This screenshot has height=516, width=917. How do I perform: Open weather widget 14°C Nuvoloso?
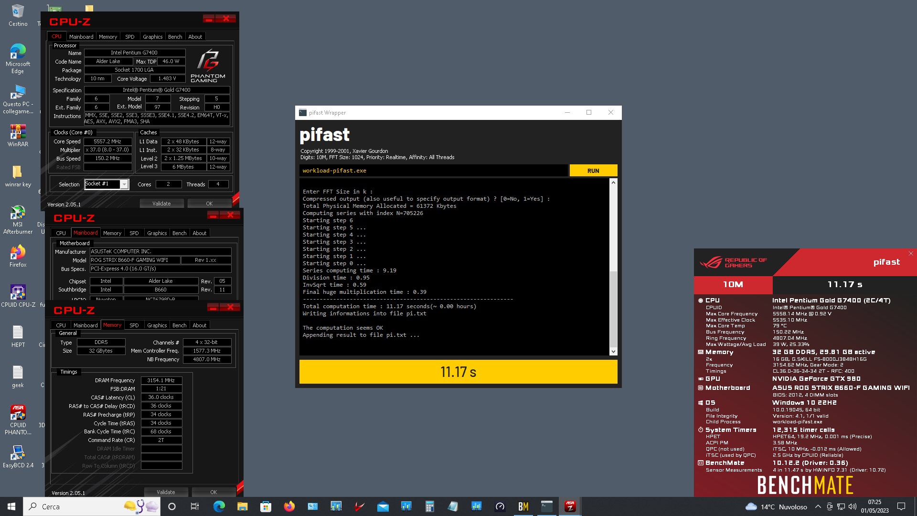[x=776, y=506]
